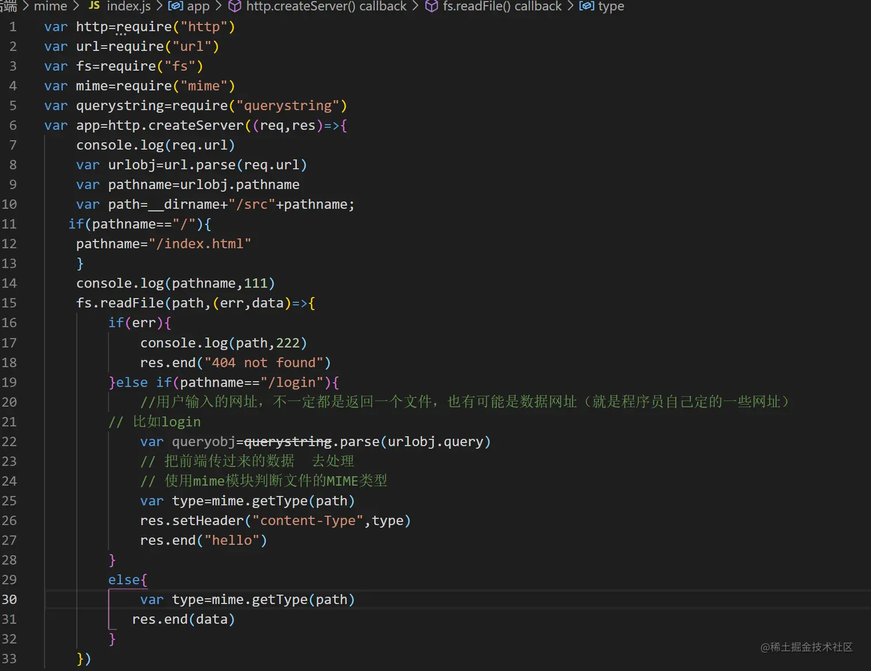
Task: Click the urlobj variable declared on line 8
Action: point(132,165)
